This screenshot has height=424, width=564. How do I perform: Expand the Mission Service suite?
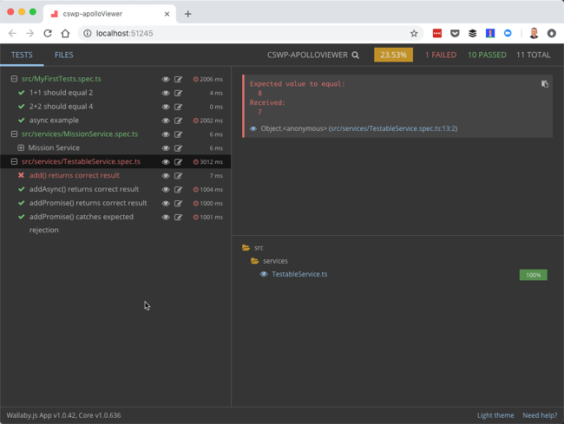coord(21,147)
